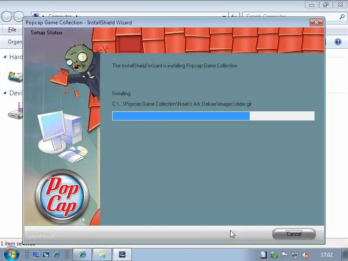
Task: Click the '1 item selected' status bar text
Action: click(x=18, y=244)
